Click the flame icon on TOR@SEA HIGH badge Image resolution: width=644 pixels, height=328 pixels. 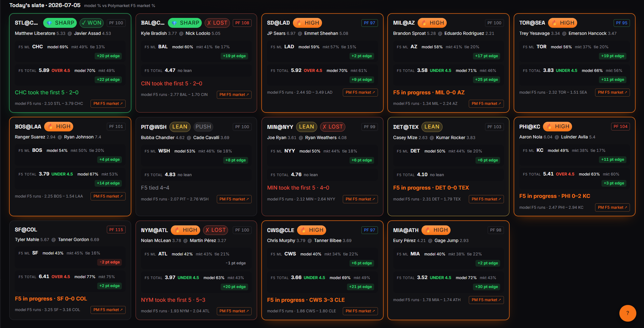tap(554, 23)
